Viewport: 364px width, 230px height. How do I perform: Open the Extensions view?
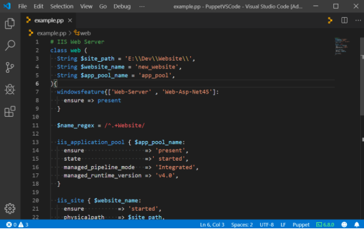point(10,112)
